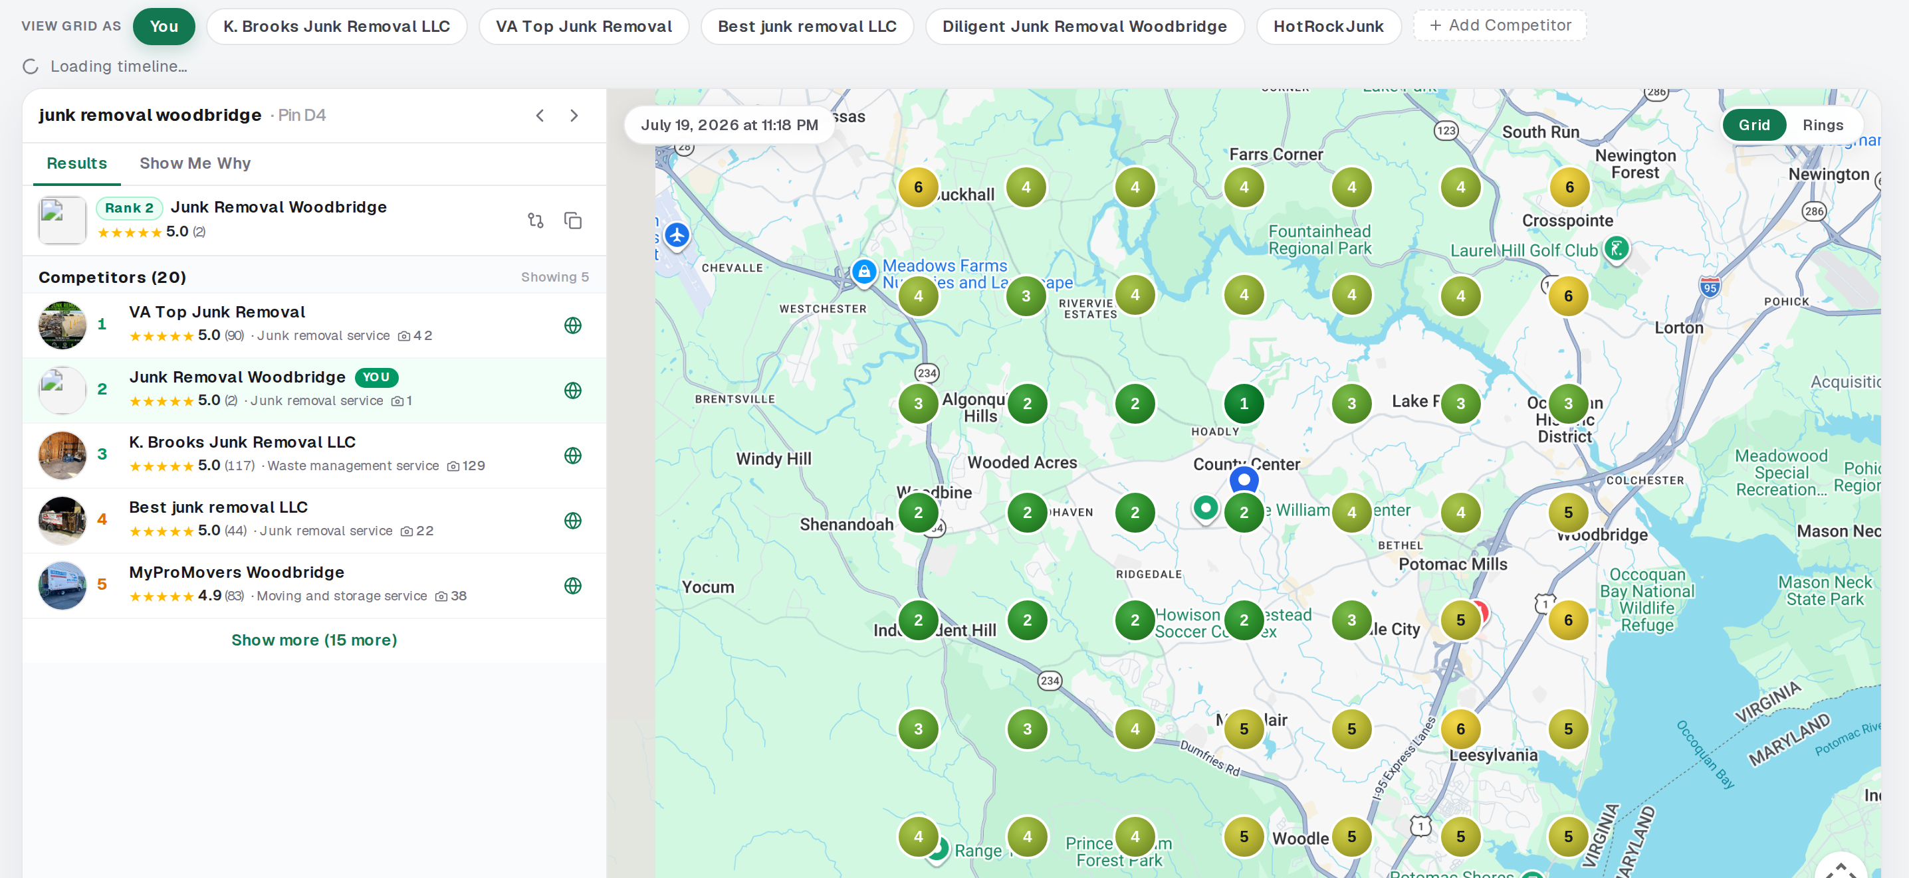Image resolution: width=1909 pixels, height=878 pixels.
Task: Open Best junk removal LLC website globe
Action: click(x=573, y=521)
